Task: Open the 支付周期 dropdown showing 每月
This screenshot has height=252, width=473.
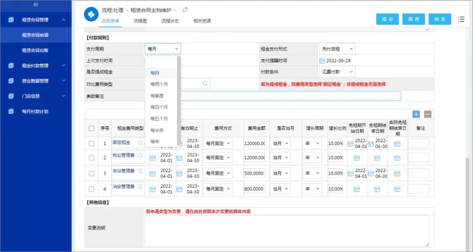Action: 163,49
